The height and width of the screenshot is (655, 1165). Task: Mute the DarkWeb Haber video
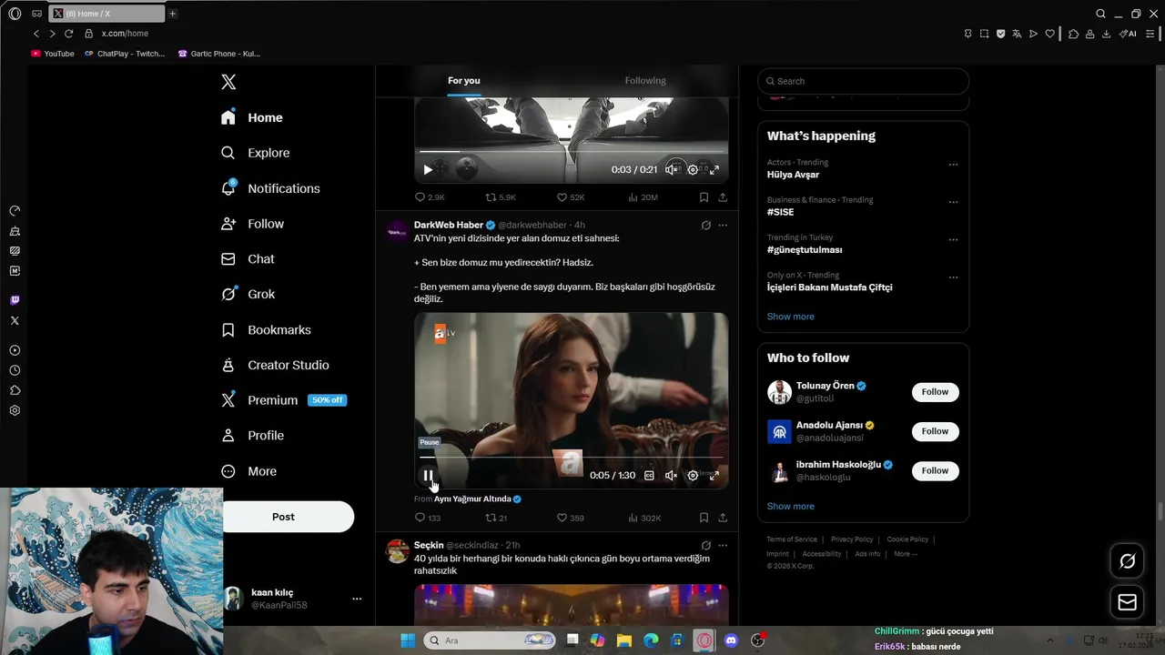[671, 475]
